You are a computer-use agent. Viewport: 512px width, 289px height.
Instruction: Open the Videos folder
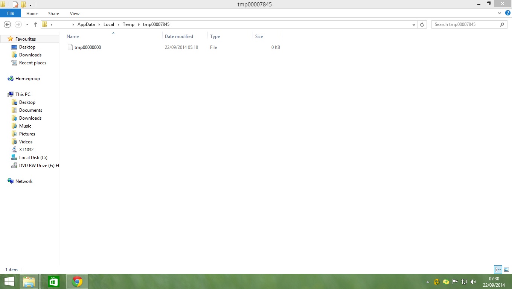(x=26, y=142)
